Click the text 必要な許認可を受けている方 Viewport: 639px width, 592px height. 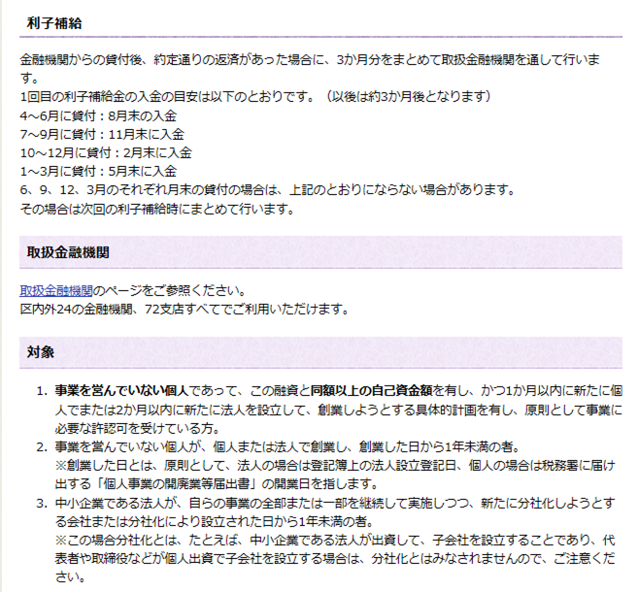(138, 428)
